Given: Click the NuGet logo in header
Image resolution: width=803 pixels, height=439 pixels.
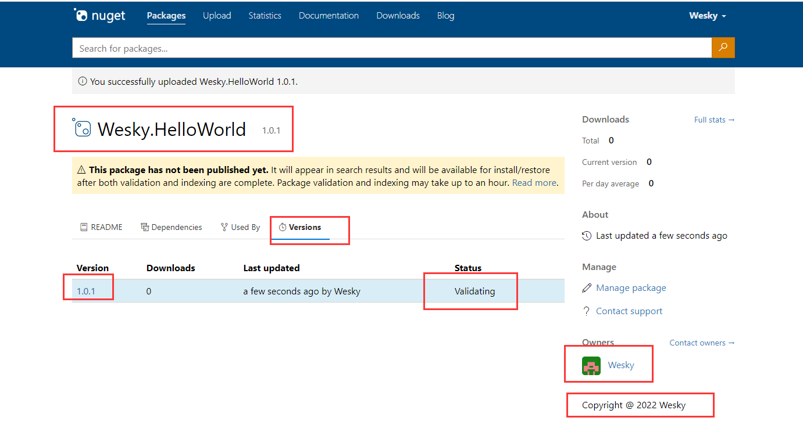Looking at the screenshot, I should coord(99,16).
